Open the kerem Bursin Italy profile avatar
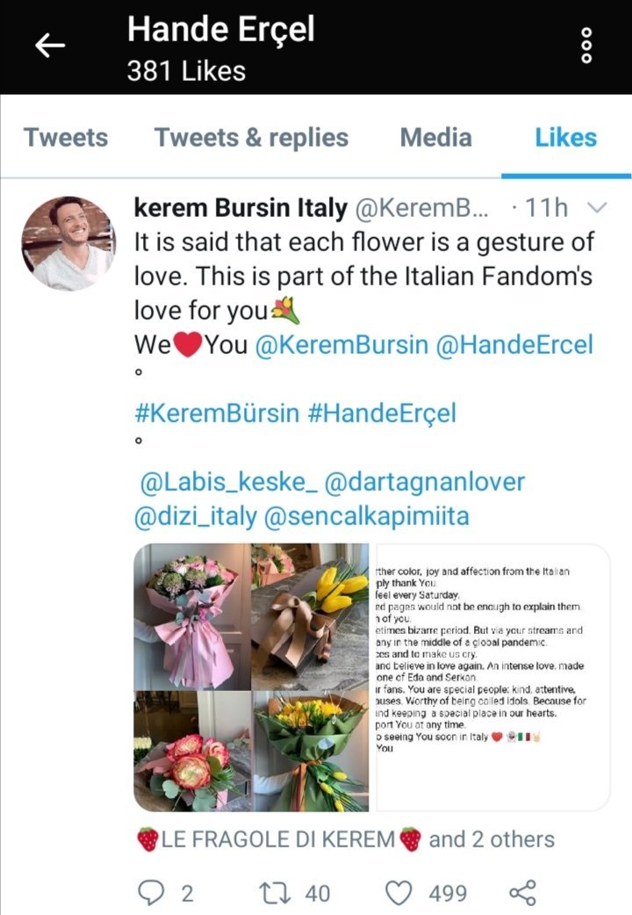The height and width of the screenshot is (915, 632). [x=68, y=243]
